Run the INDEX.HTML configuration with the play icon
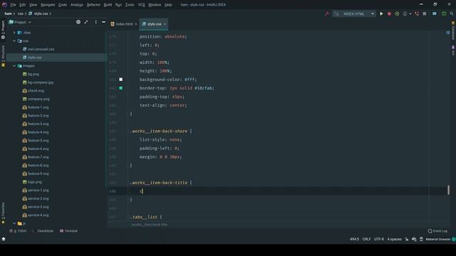Viewport: 456px width, 256px height. pyautogui.click(x=381, y=14)
